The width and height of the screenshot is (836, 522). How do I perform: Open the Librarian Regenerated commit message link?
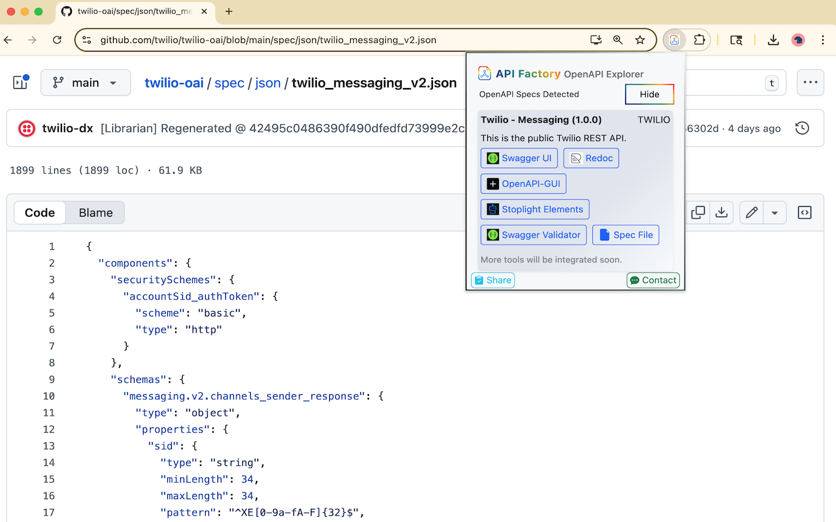282,129
